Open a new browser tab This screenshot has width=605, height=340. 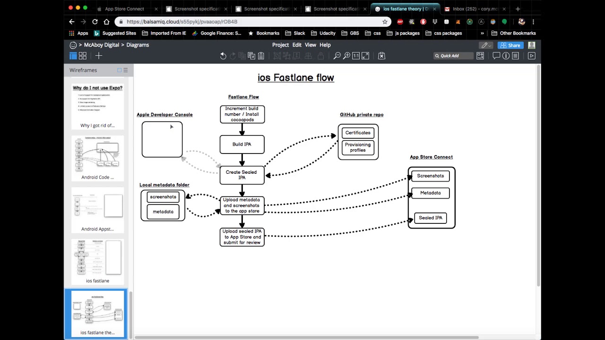[518, 8]
